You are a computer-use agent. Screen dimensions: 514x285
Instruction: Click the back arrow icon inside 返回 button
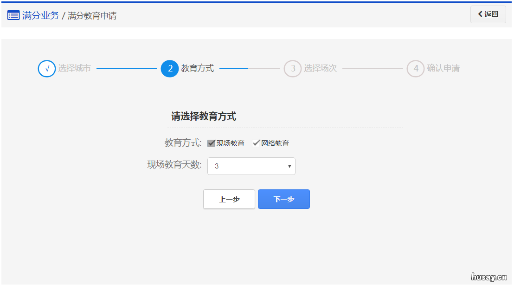[480, 14]
